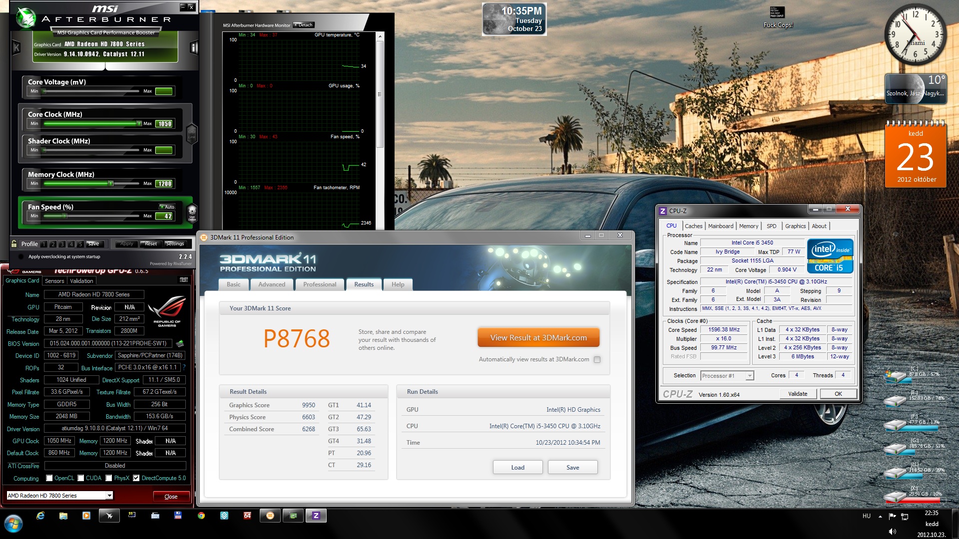Viewport: 959px width, 539px height.
Task: Click the CPU-Z purple taskbar icon
Action: click(316, 516)
